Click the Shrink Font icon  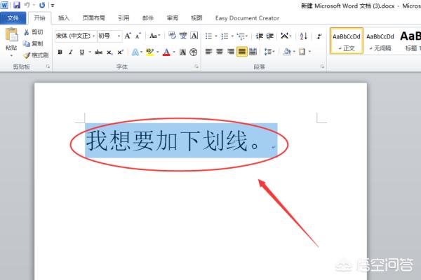(x=138, y=36)
